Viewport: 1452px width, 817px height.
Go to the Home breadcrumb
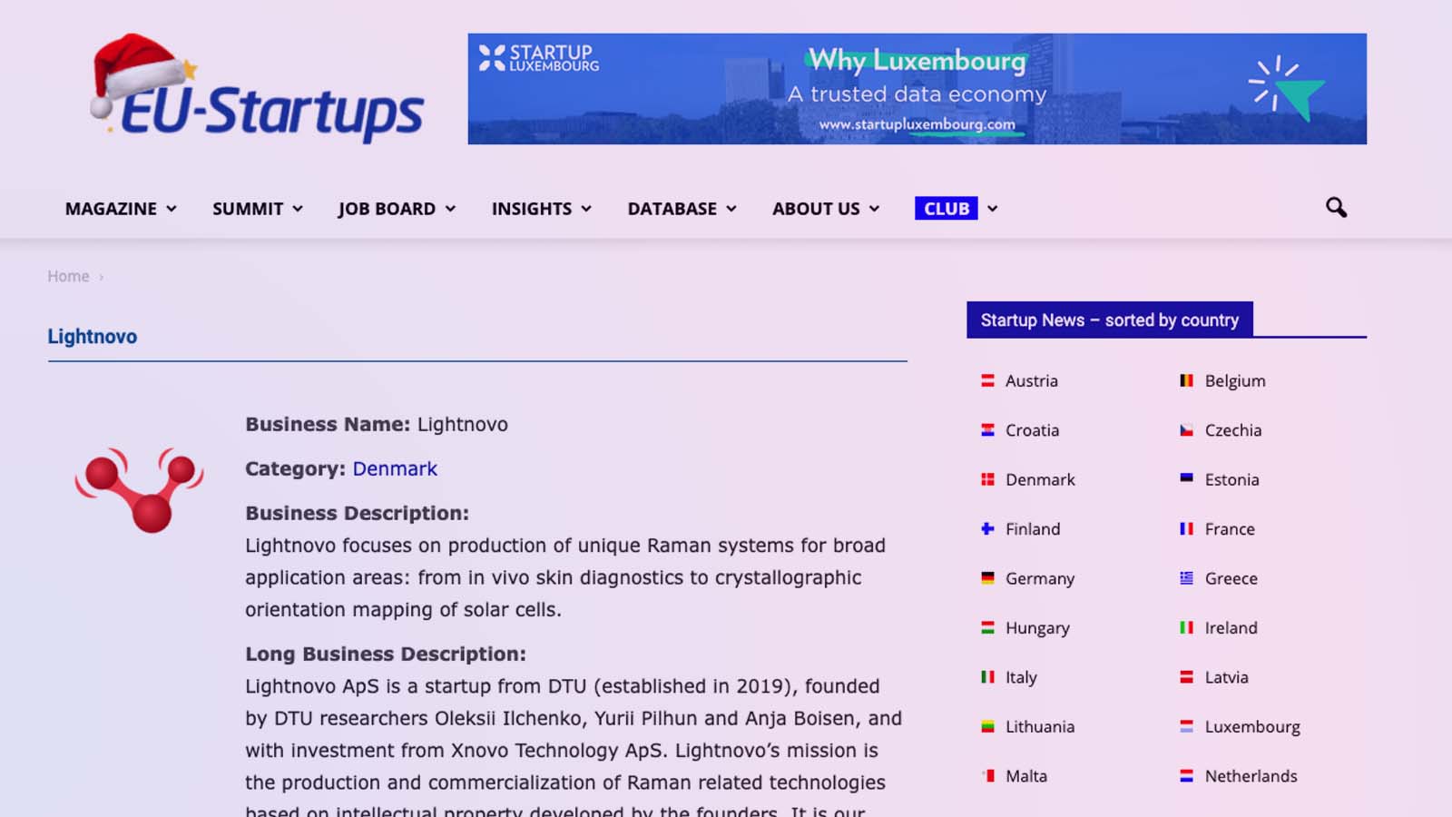pos(68,277)
